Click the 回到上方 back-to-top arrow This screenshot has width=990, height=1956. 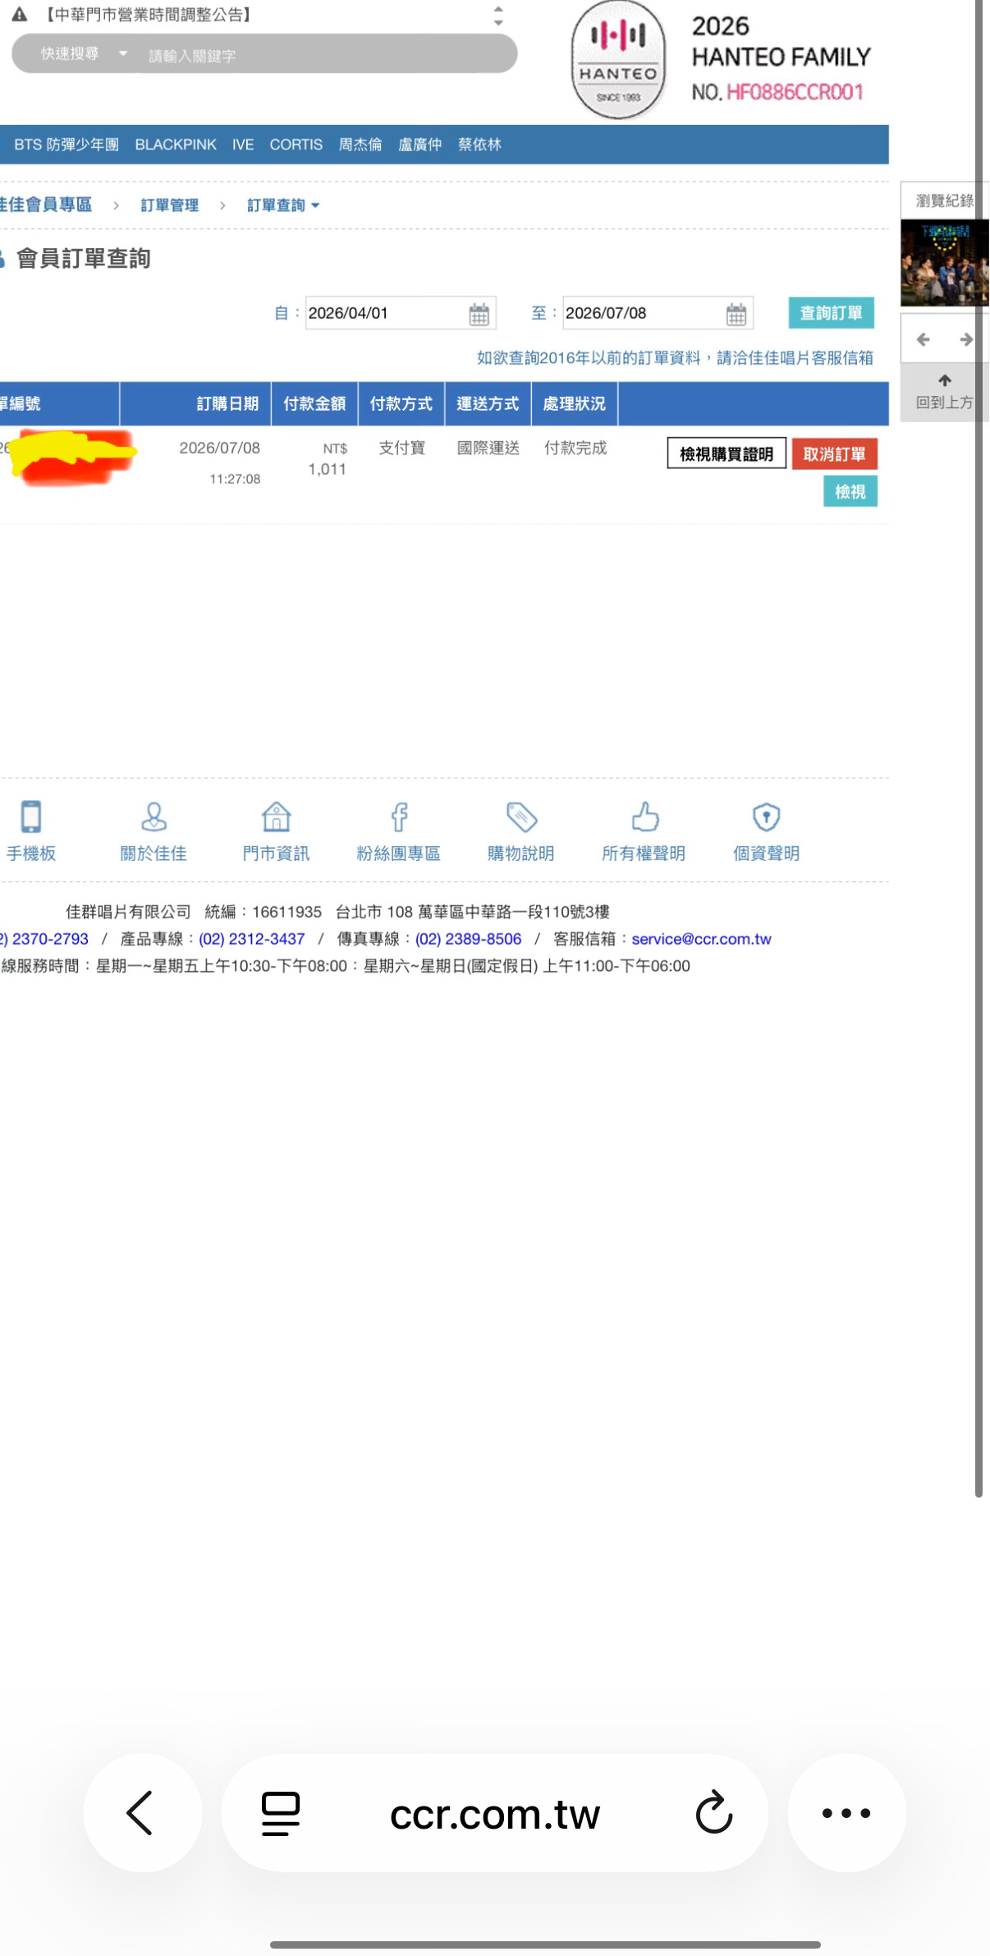(x=944, y=380)
